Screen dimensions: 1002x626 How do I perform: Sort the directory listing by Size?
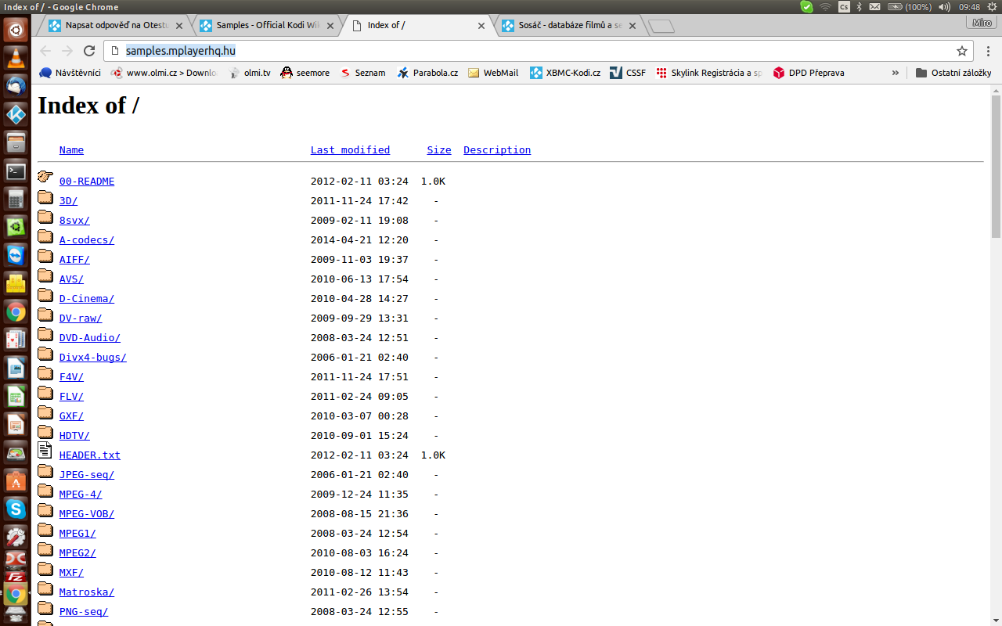coord(438,150)
